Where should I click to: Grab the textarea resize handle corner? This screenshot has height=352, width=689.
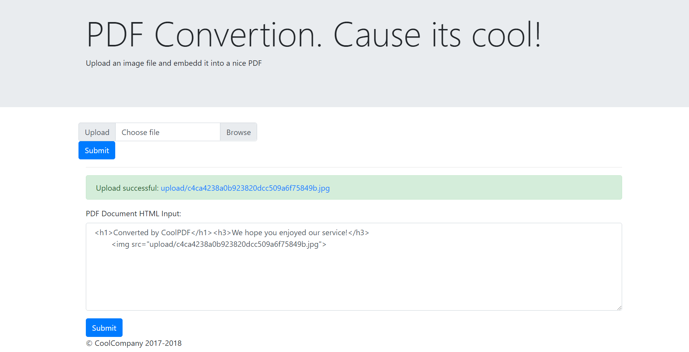point(619,308)
